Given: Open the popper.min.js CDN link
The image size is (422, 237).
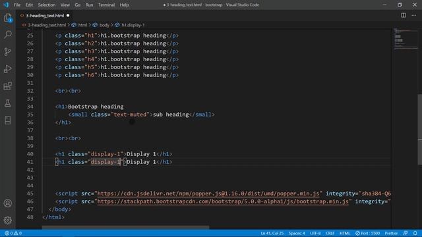Looking at the screenshot, I should coord(208,194).
